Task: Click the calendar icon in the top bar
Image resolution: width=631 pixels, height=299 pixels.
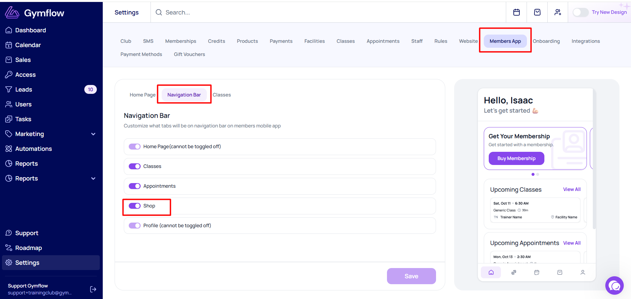Action: click(516, 12)
